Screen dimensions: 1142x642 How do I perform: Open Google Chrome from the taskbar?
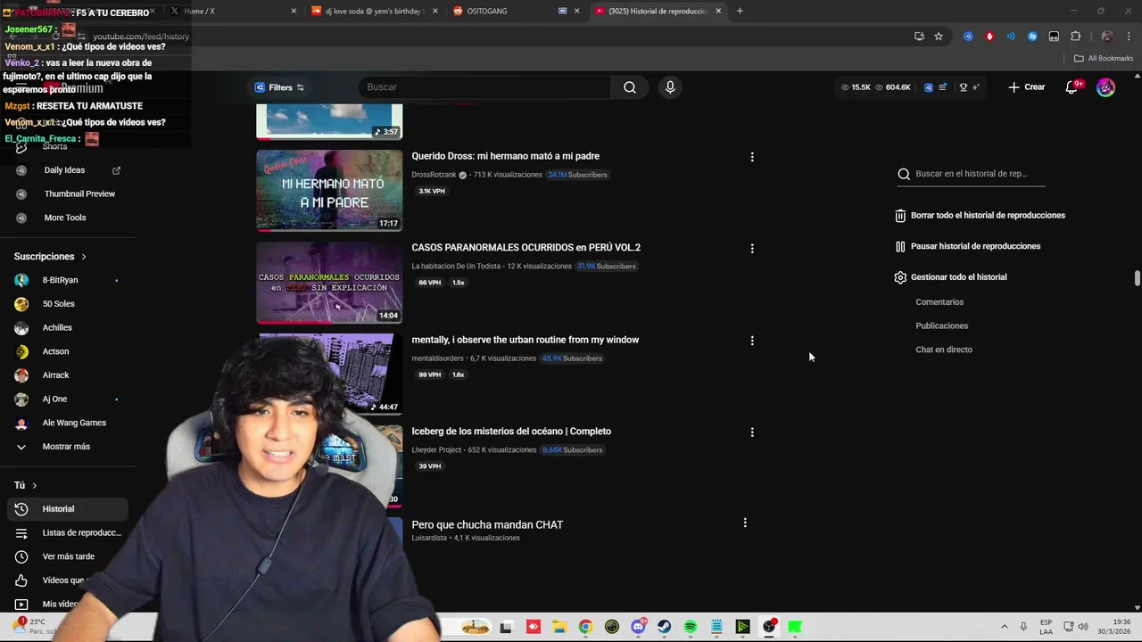[x=585, y=627]
